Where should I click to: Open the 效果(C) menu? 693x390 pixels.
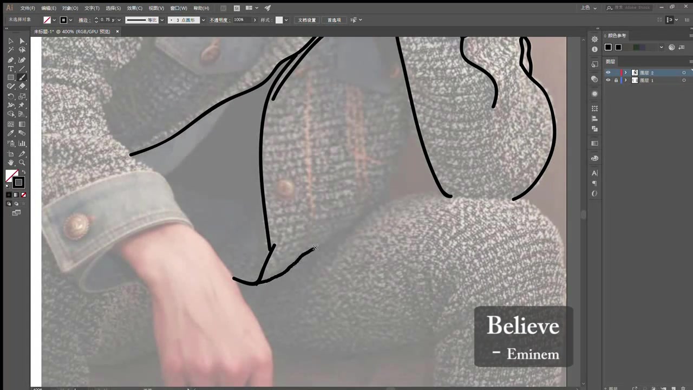point(135,8)
